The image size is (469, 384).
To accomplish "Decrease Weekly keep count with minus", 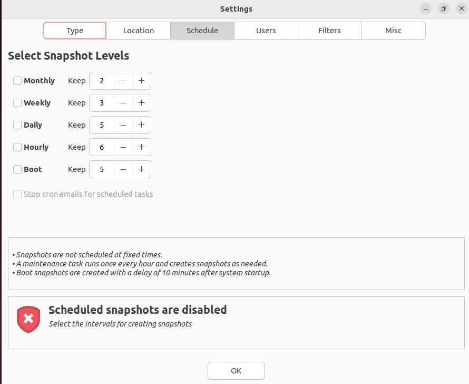I will pyautogui.click(x=123, y=103).
